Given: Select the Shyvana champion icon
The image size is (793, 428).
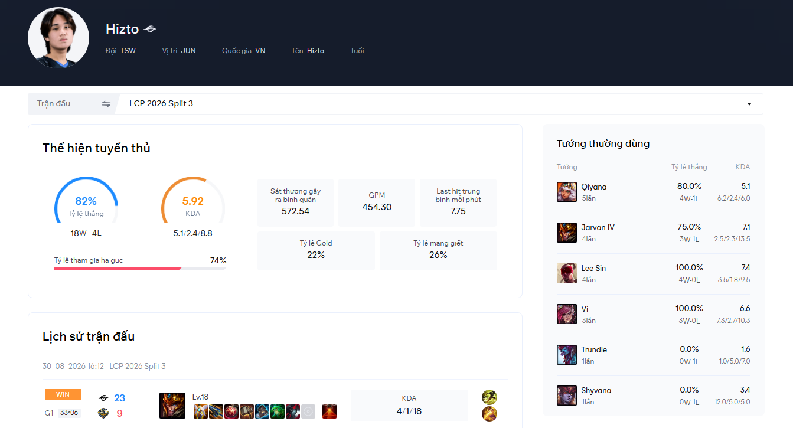Looking at the screenshot, I should tap(567, 396).
